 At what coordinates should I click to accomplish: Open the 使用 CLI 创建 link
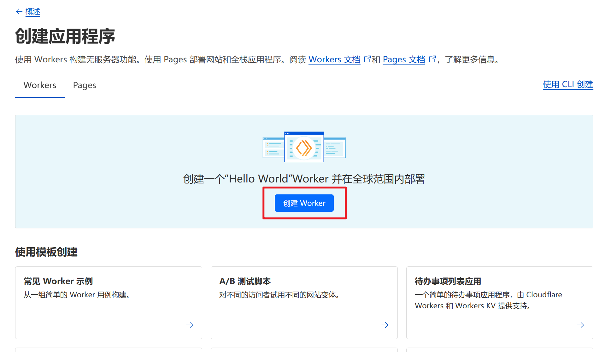tap(567, 85)
